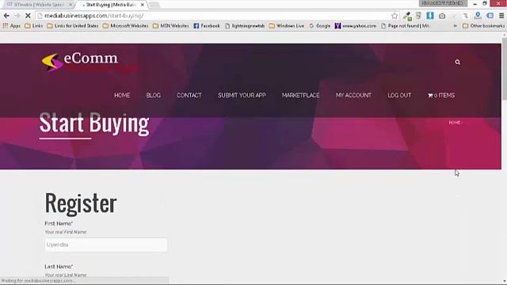Click the Last Name label
Screen dimensions: 507x285
pyautogui.click(x=59, y=267)
